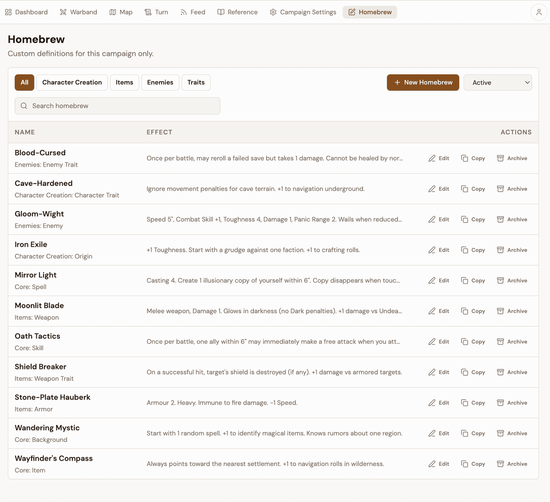Go to the Dashboard page
550x502 pixels.
pos(26,12)
